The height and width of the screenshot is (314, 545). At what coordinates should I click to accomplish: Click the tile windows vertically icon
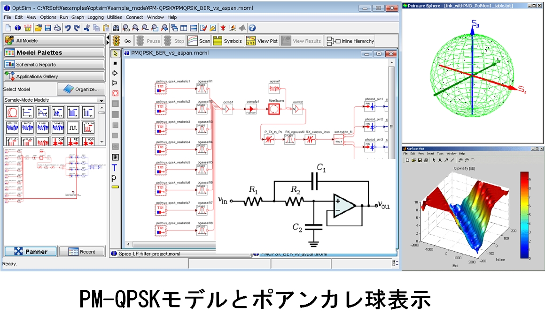pos(184,28)
